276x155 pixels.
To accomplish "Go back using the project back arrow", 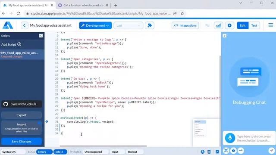I will click(x=24, y=25).
